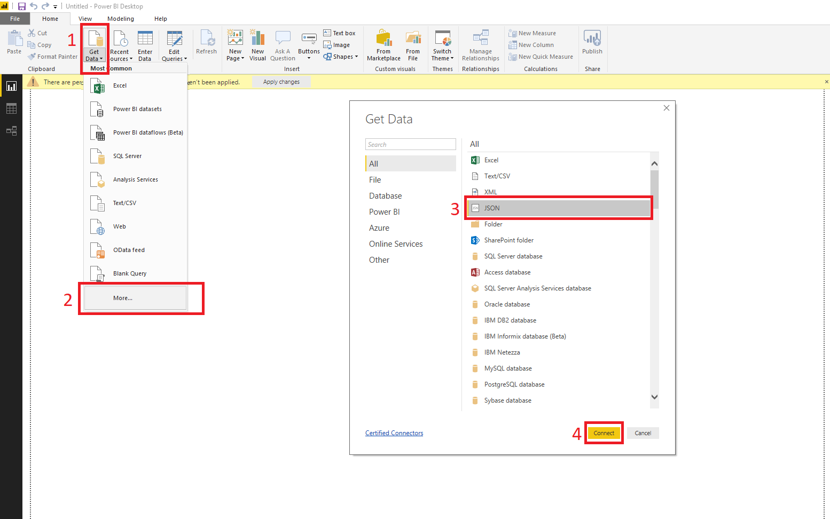Import custom visual From File
The width and height of the screenshot is (830, 519).
(x=413, y=45)
